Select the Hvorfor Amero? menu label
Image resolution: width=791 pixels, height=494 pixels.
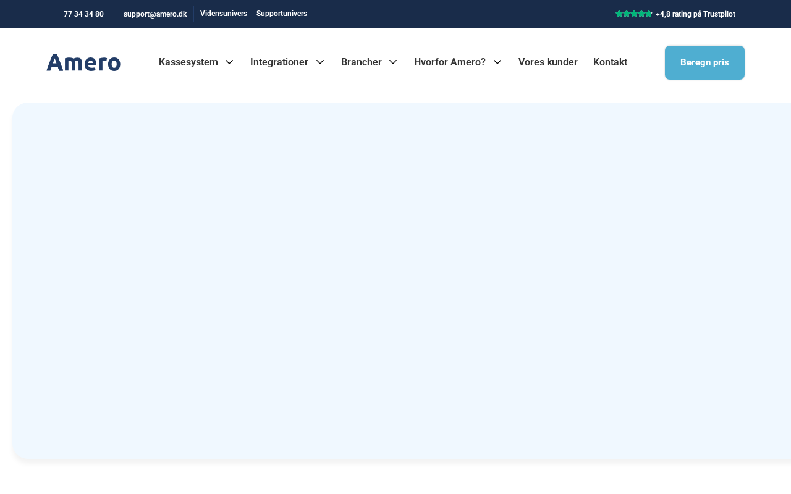coord(450,62)
